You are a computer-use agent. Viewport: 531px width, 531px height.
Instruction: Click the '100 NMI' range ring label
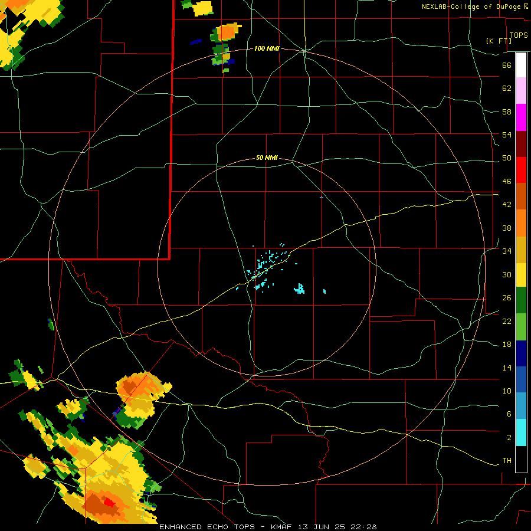coord(267,49)
